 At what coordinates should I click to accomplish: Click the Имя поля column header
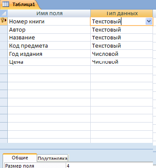tap(49, 13)
